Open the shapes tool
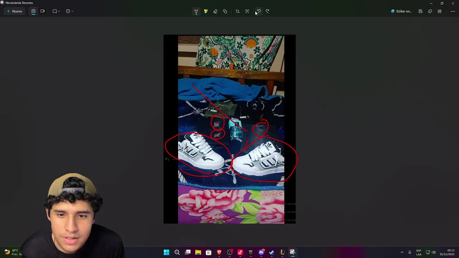 225,11
